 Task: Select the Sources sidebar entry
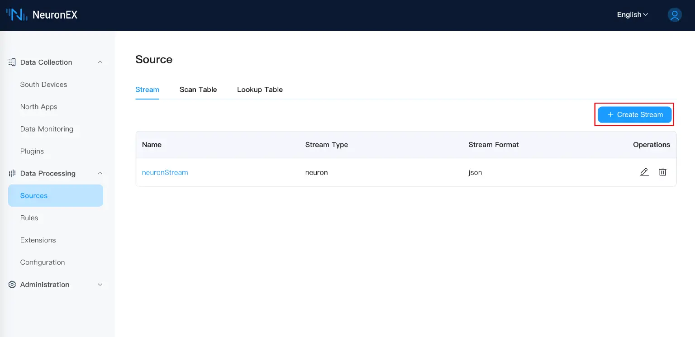33,195
